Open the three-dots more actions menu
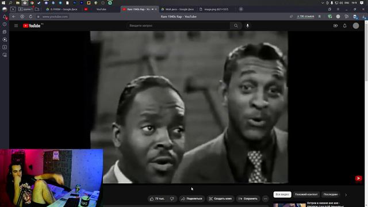This screenshot has width=368, height=207. 265,198
